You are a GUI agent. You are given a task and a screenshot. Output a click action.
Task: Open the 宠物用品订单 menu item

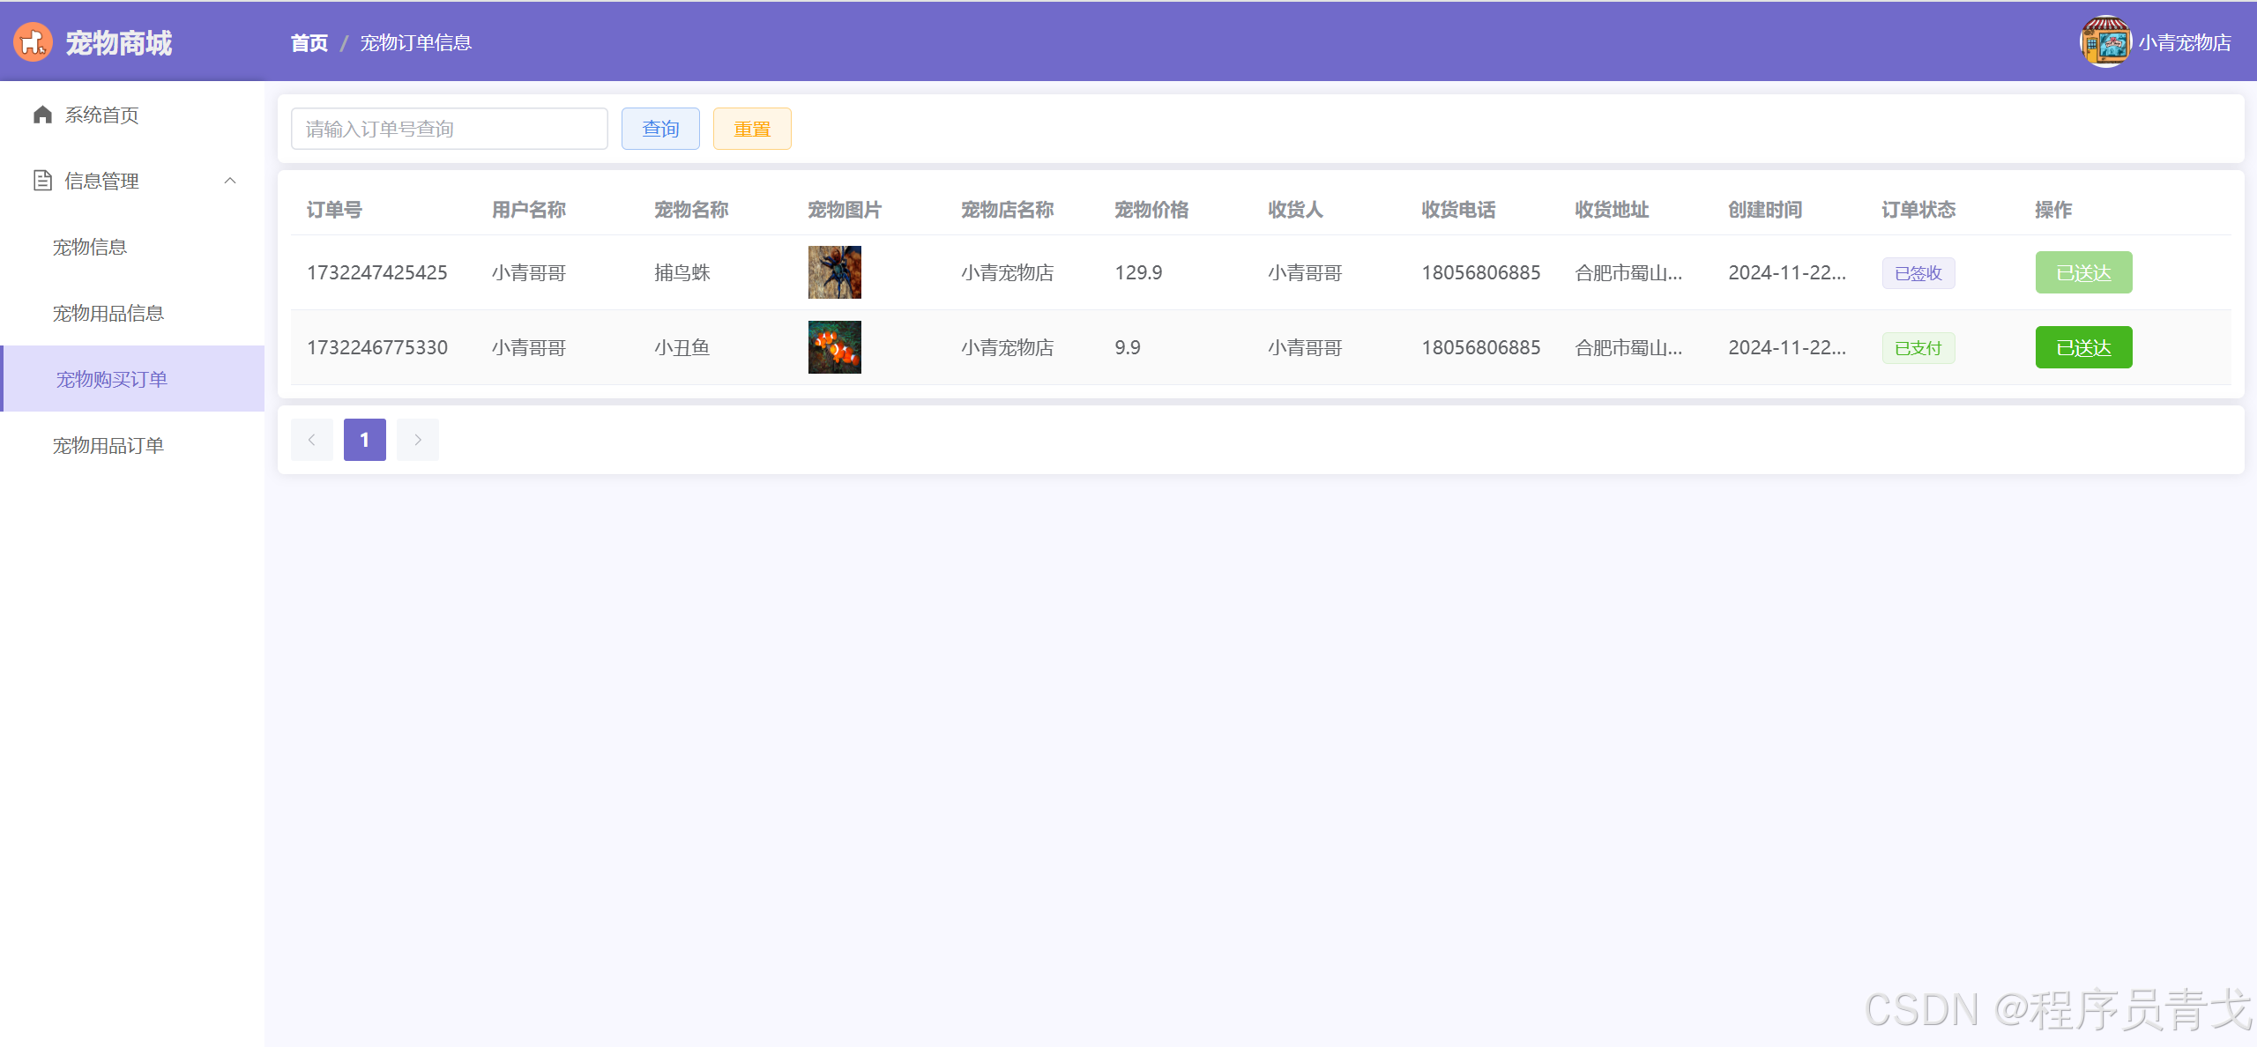(108, 445)
